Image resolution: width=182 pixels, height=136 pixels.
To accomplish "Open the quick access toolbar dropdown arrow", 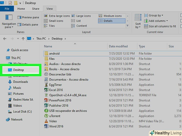I will 20,3.
